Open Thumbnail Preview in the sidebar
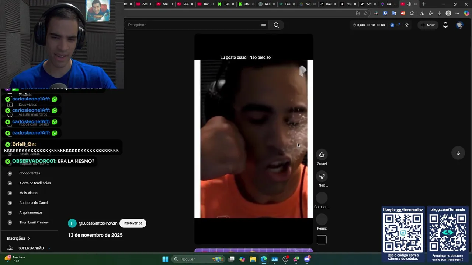Viewport: 472px width, 265px height. tap(34, 222)
